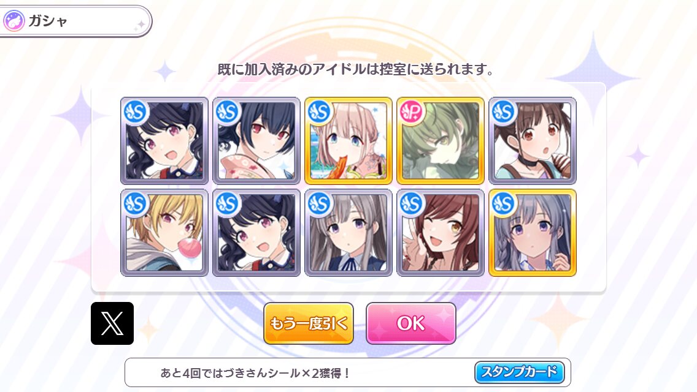Select the green-haired P-type idol card

440,141
